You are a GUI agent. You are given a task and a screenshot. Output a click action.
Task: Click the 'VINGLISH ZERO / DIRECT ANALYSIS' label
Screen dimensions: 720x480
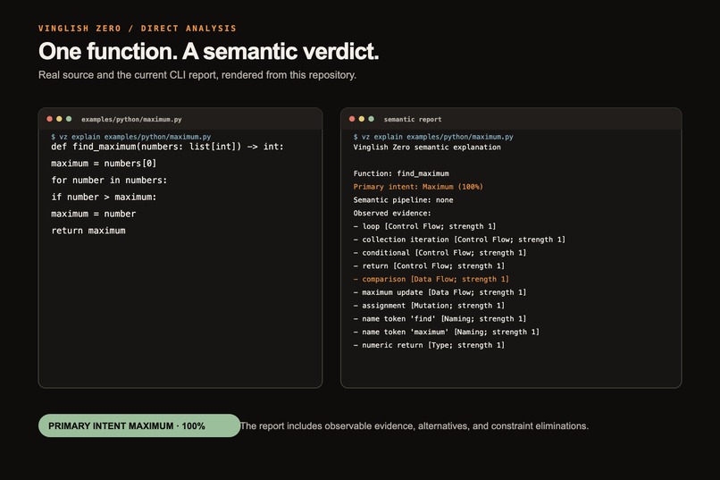pyautogui.click(x=138, y=29)
